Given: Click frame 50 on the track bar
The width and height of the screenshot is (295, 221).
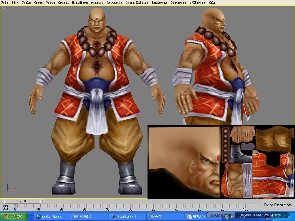Looking at the screenshot, I should pyautogui.click(x=130, y=209).
